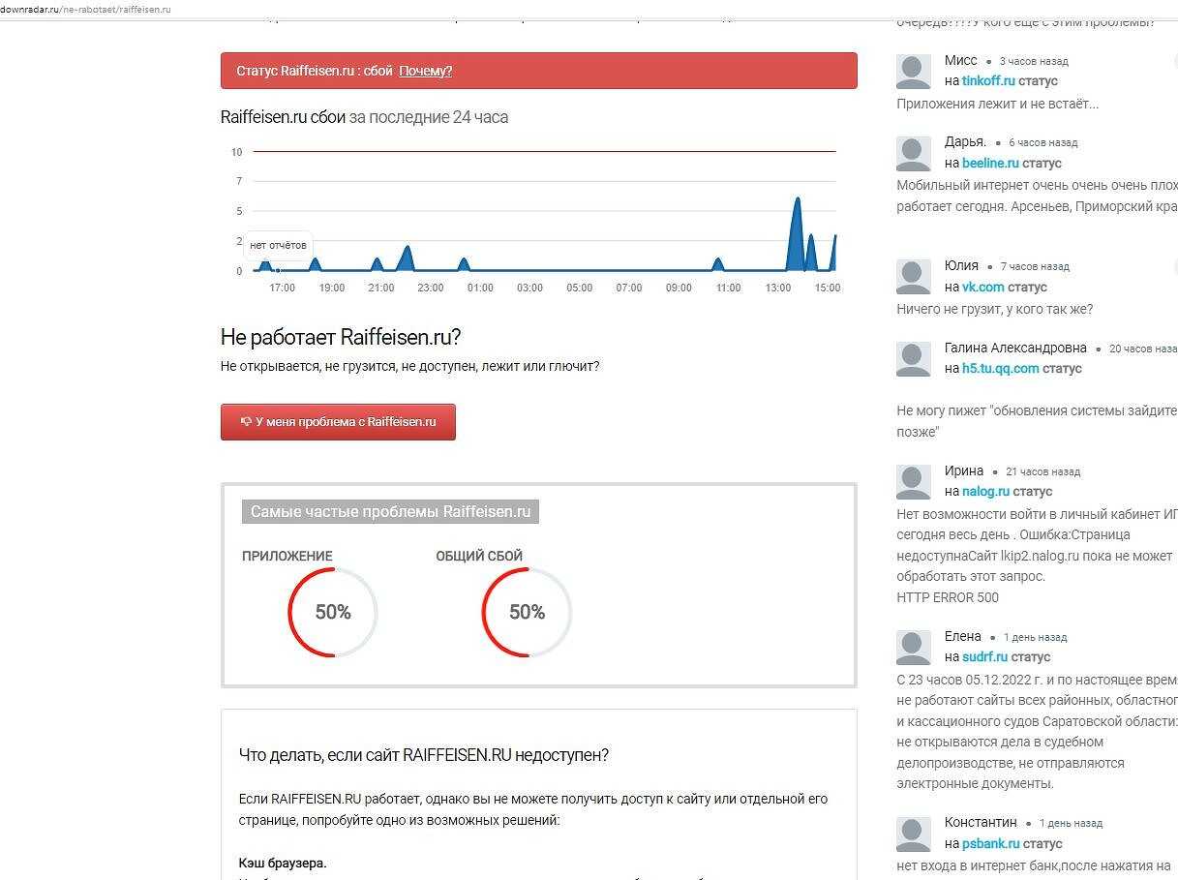Click Галина Александровна's avatar icon
The image size is (1178, 880).
click(x=913, y=358)
